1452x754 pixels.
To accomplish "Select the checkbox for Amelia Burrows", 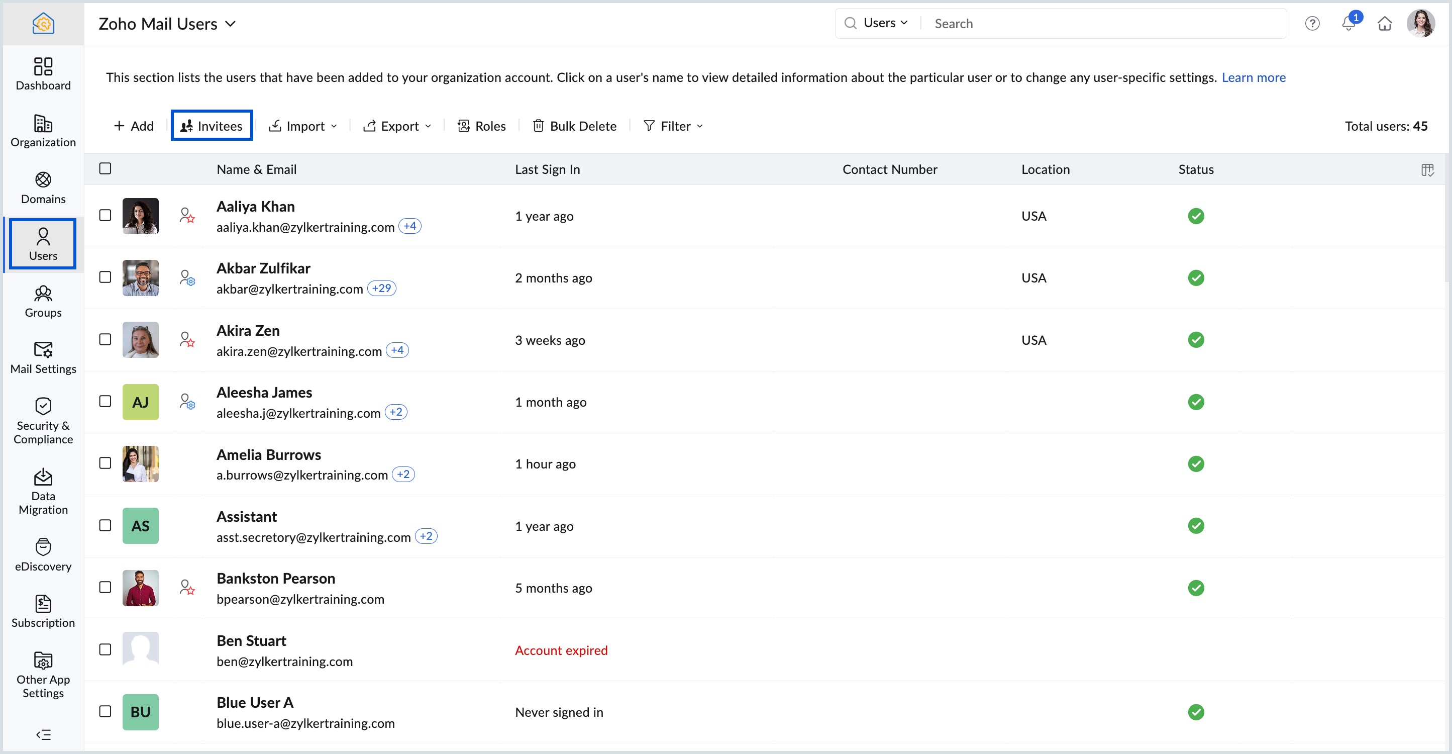I will (106, 463).
